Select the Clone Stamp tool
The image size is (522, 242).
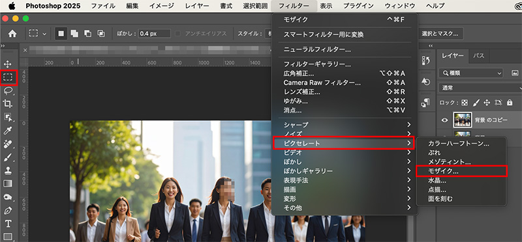(x=8, y=170)
